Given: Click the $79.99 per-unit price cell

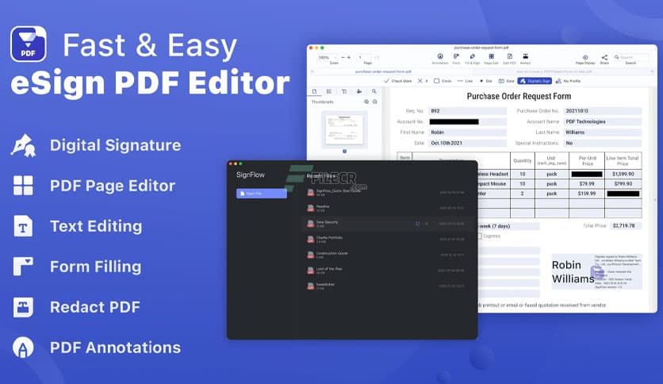Looking at the screenshot, I should (x=586, y=184).
